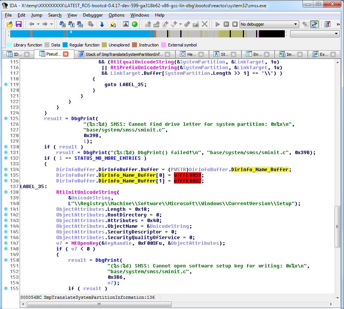
Task: Click the search byte sequence binoculars icon
Action: (x=80, y=24)
